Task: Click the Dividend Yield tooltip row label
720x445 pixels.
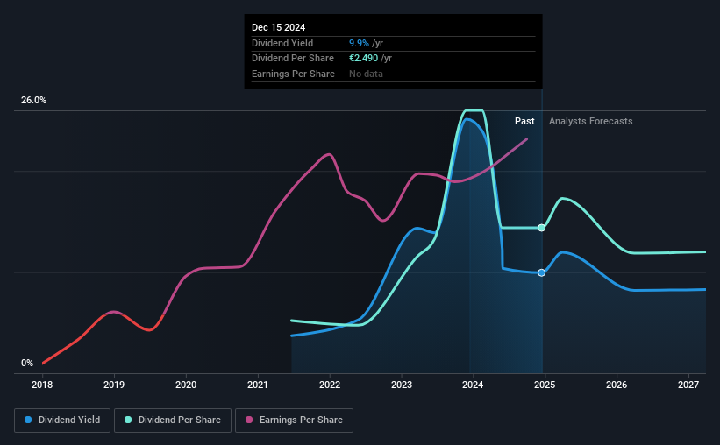Action: [282, 43]
